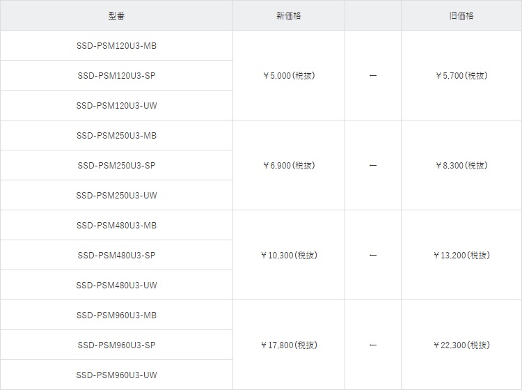Select model SSD-PSM250U3-MB cell
The height and width of the screenshot is (390, 522).
116,135
